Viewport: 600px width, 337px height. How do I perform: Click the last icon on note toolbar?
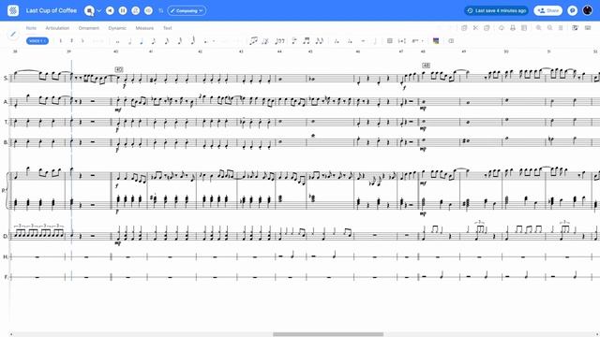(451, 41)
